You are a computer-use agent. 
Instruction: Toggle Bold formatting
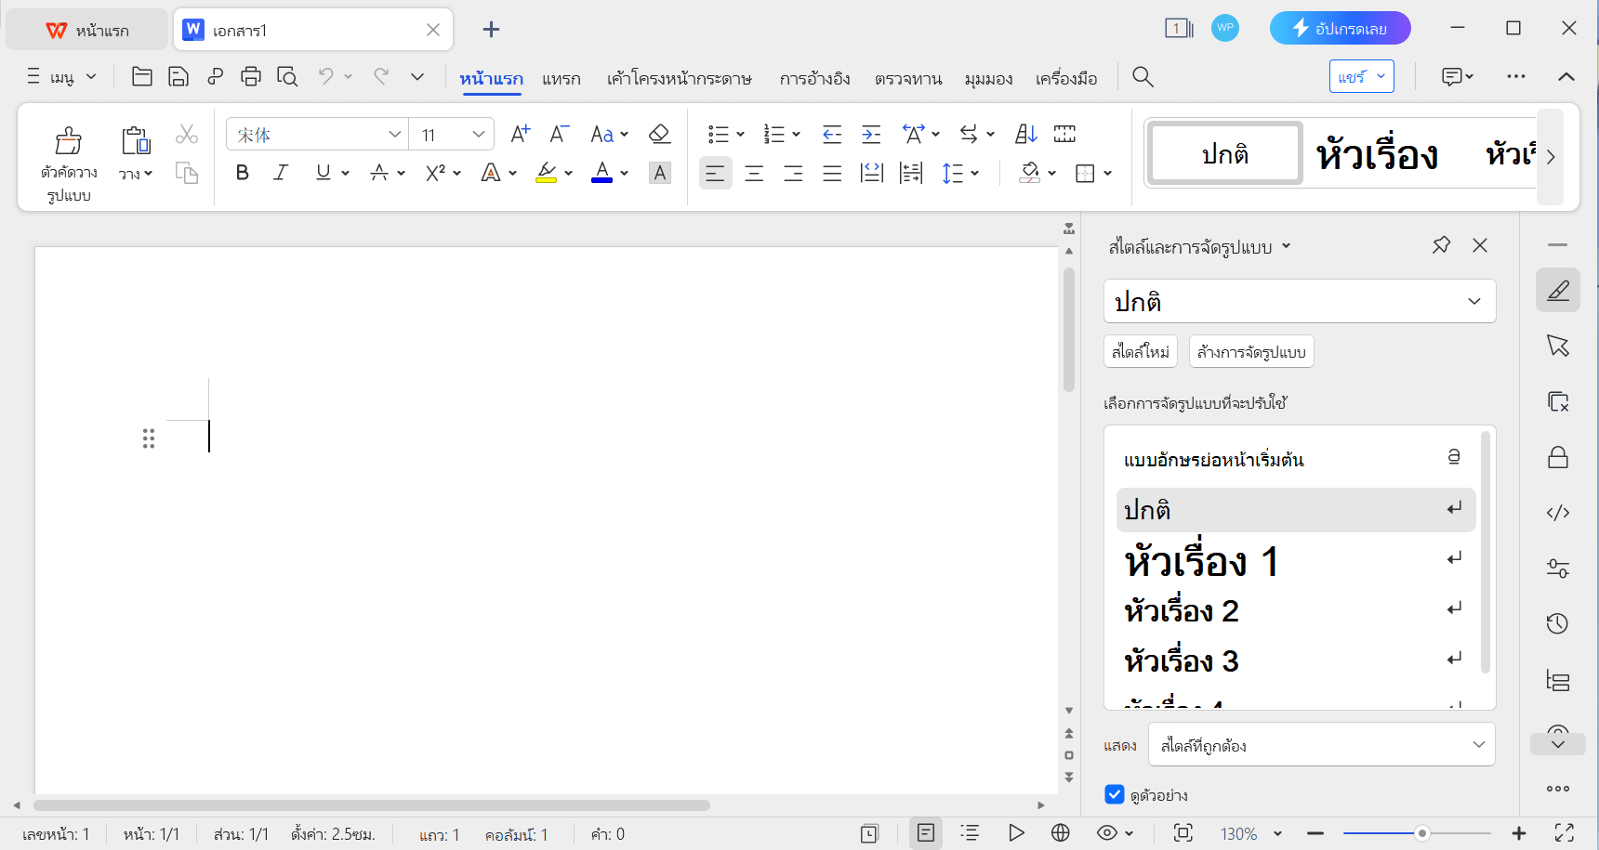coord(243,173)
